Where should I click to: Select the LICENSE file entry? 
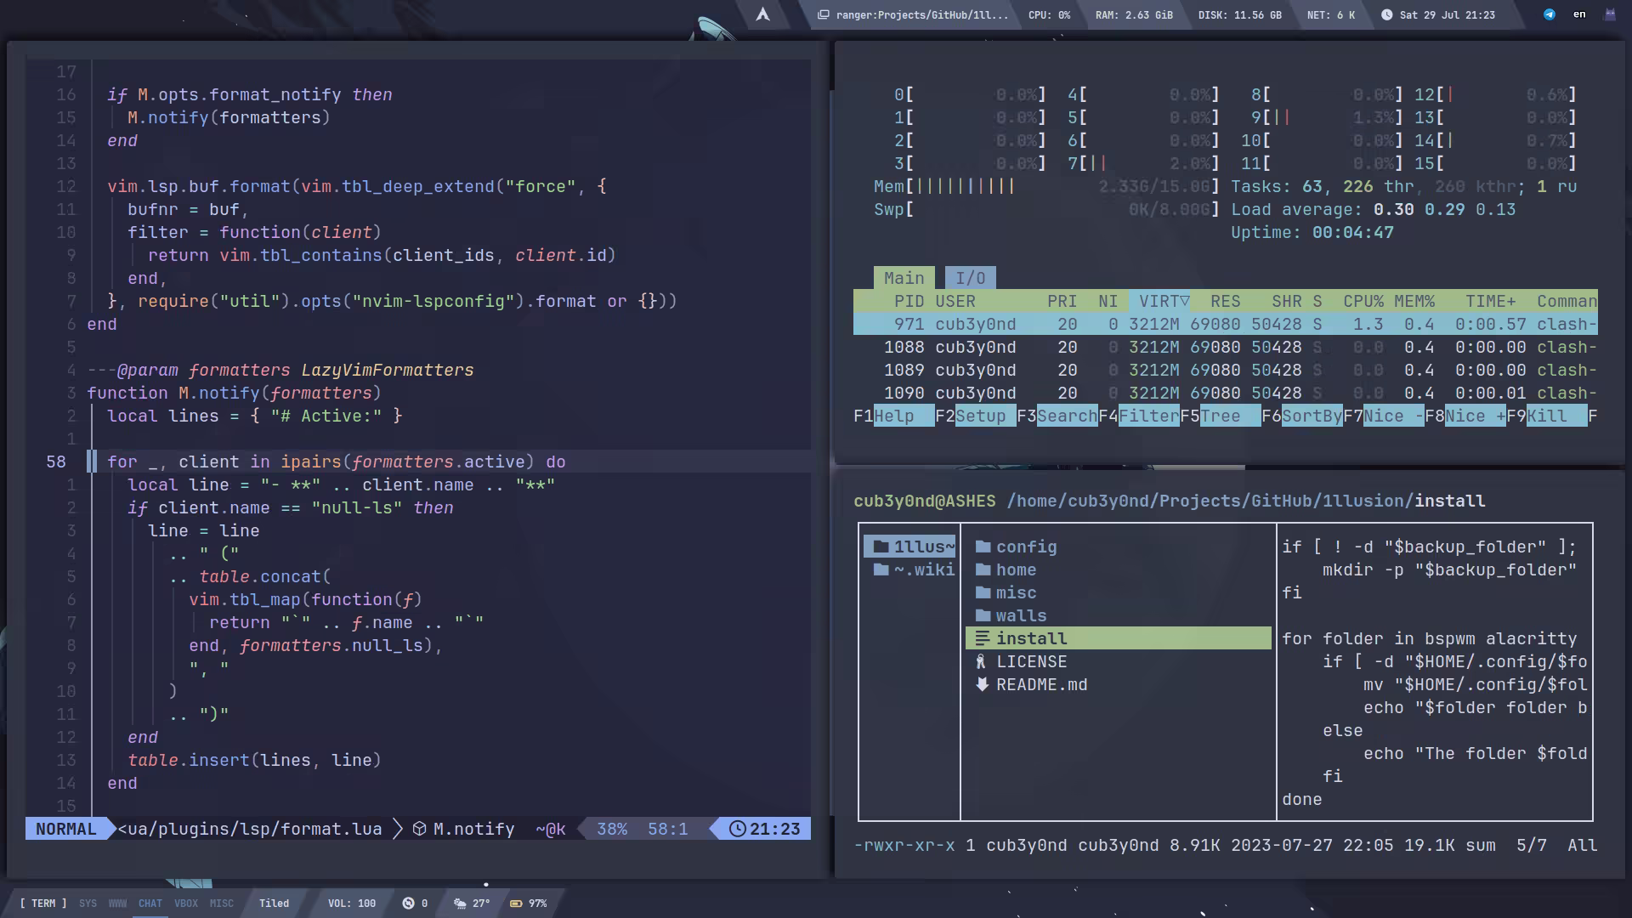click(1031, 662)
